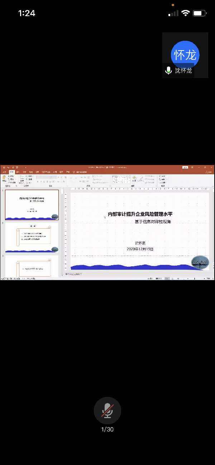
Task: Select the second slide thumbnail 目录
Action: (32, 238)
